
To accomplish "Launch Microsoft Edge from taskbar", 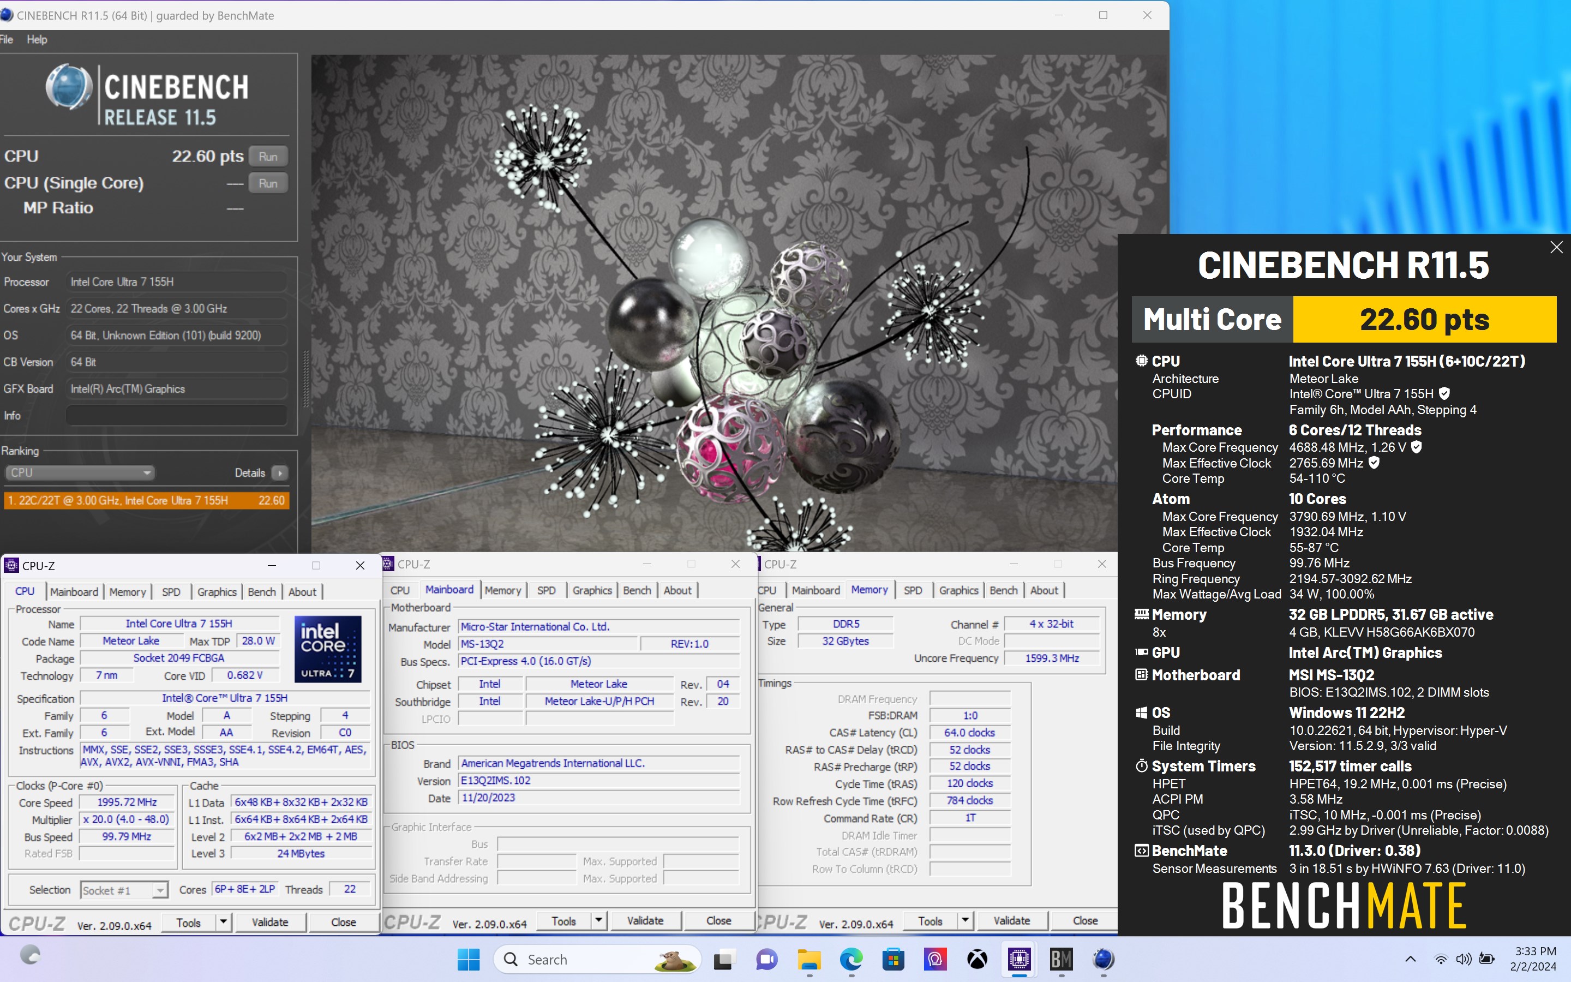I will (851, 959).
